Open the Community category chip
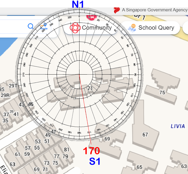The image size is (188, 174). pos(91,28)
